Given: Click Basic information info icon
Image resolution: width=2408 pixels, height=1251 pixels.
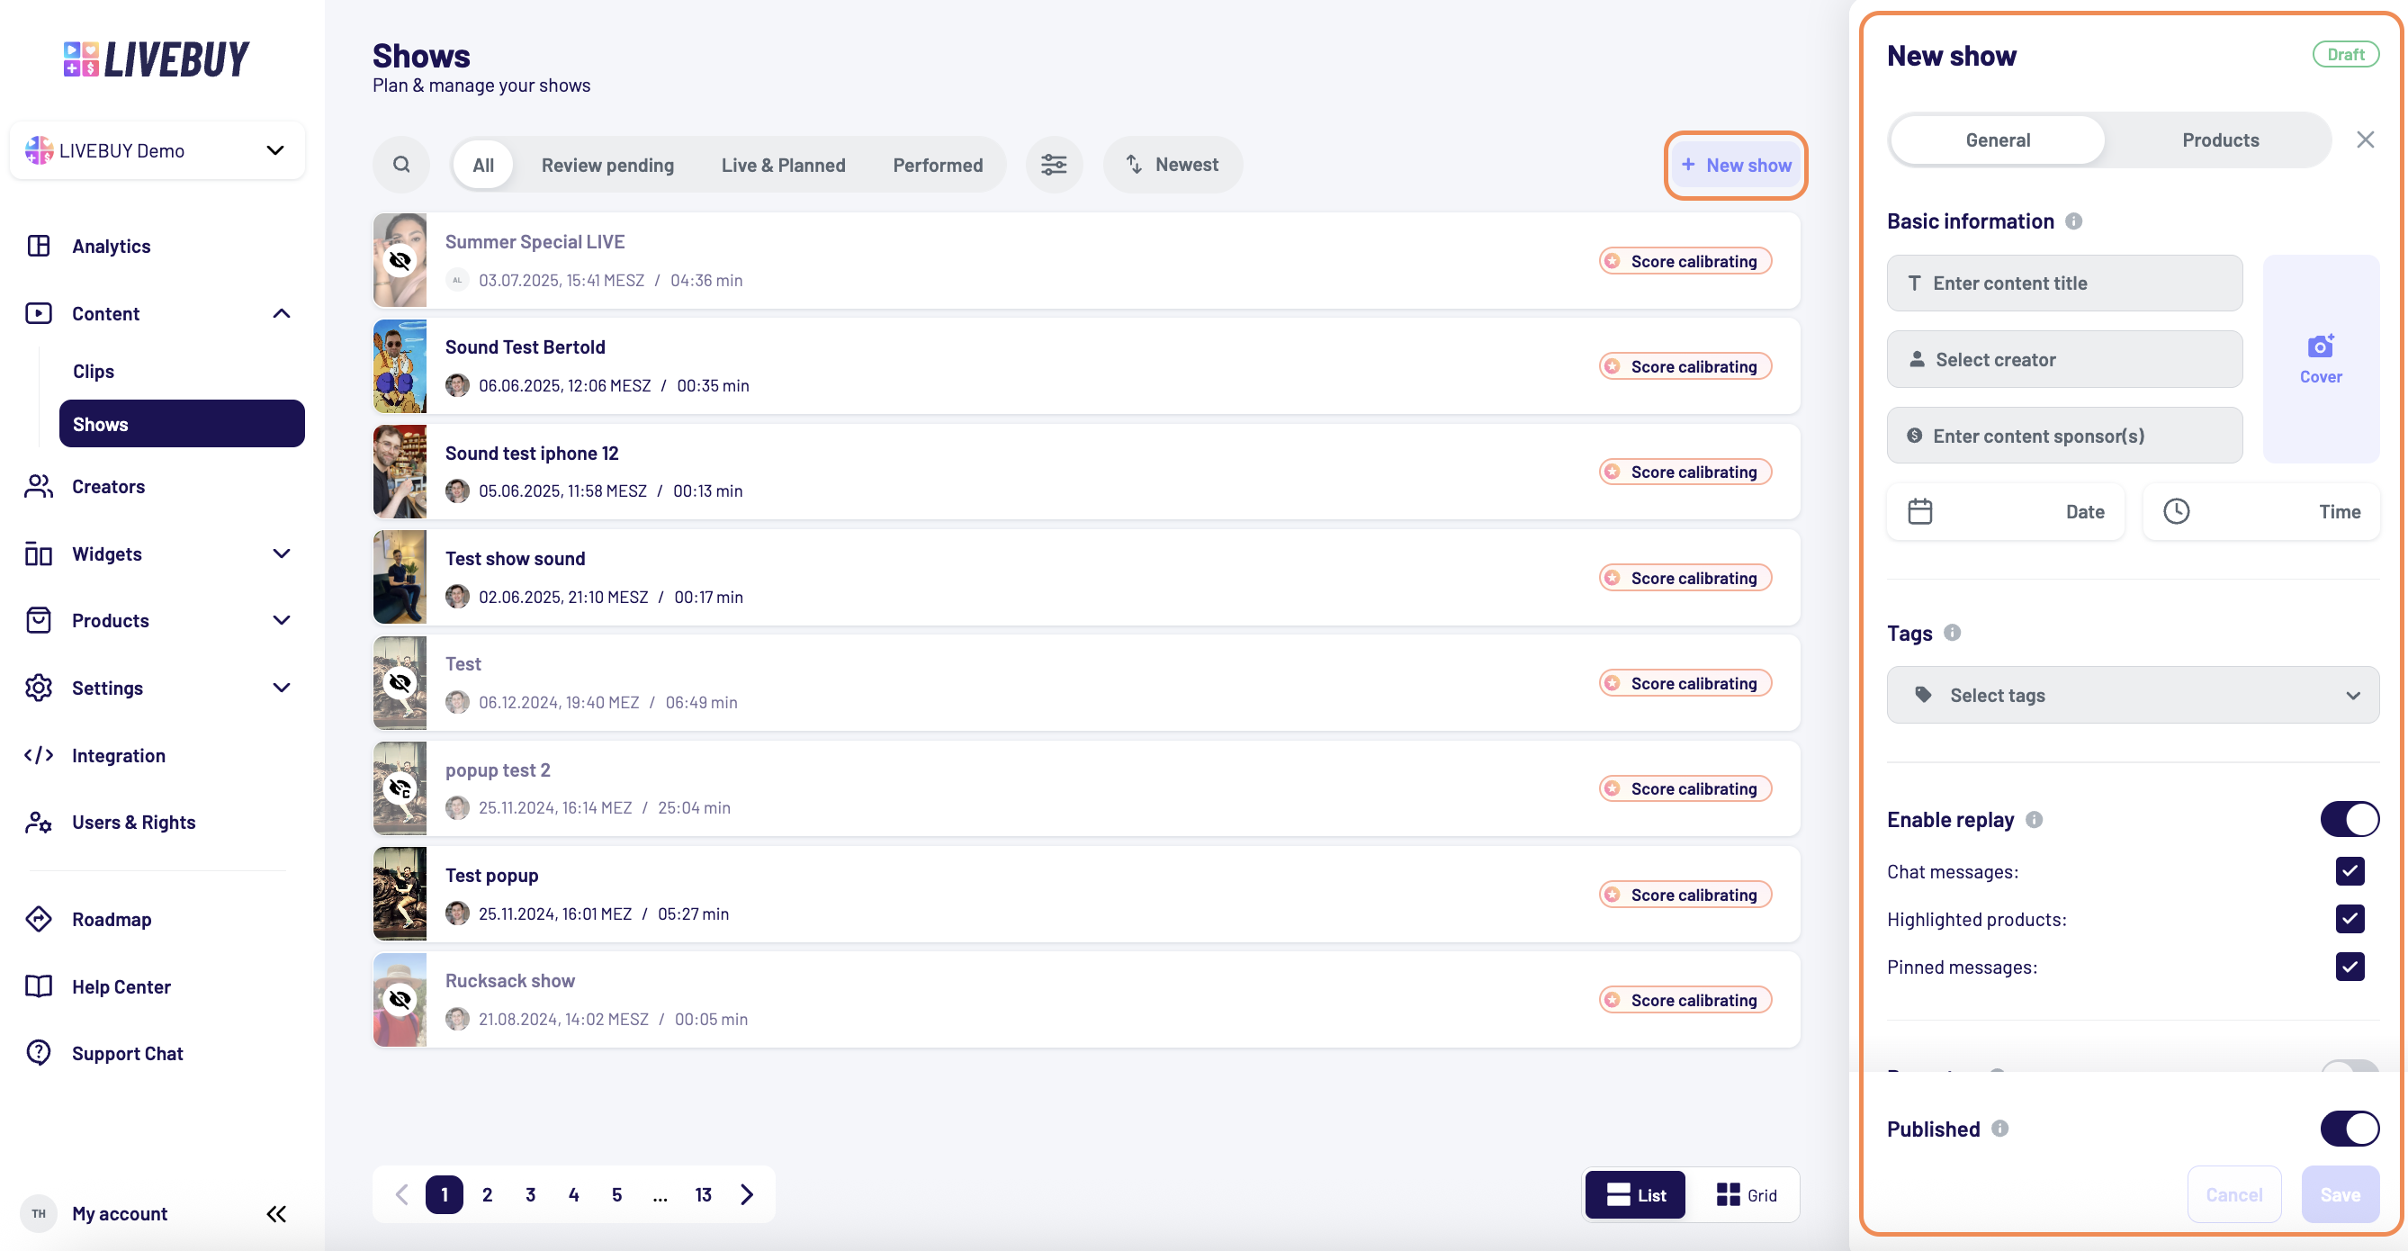Looking at the screenshot, I should [2073, 220].
